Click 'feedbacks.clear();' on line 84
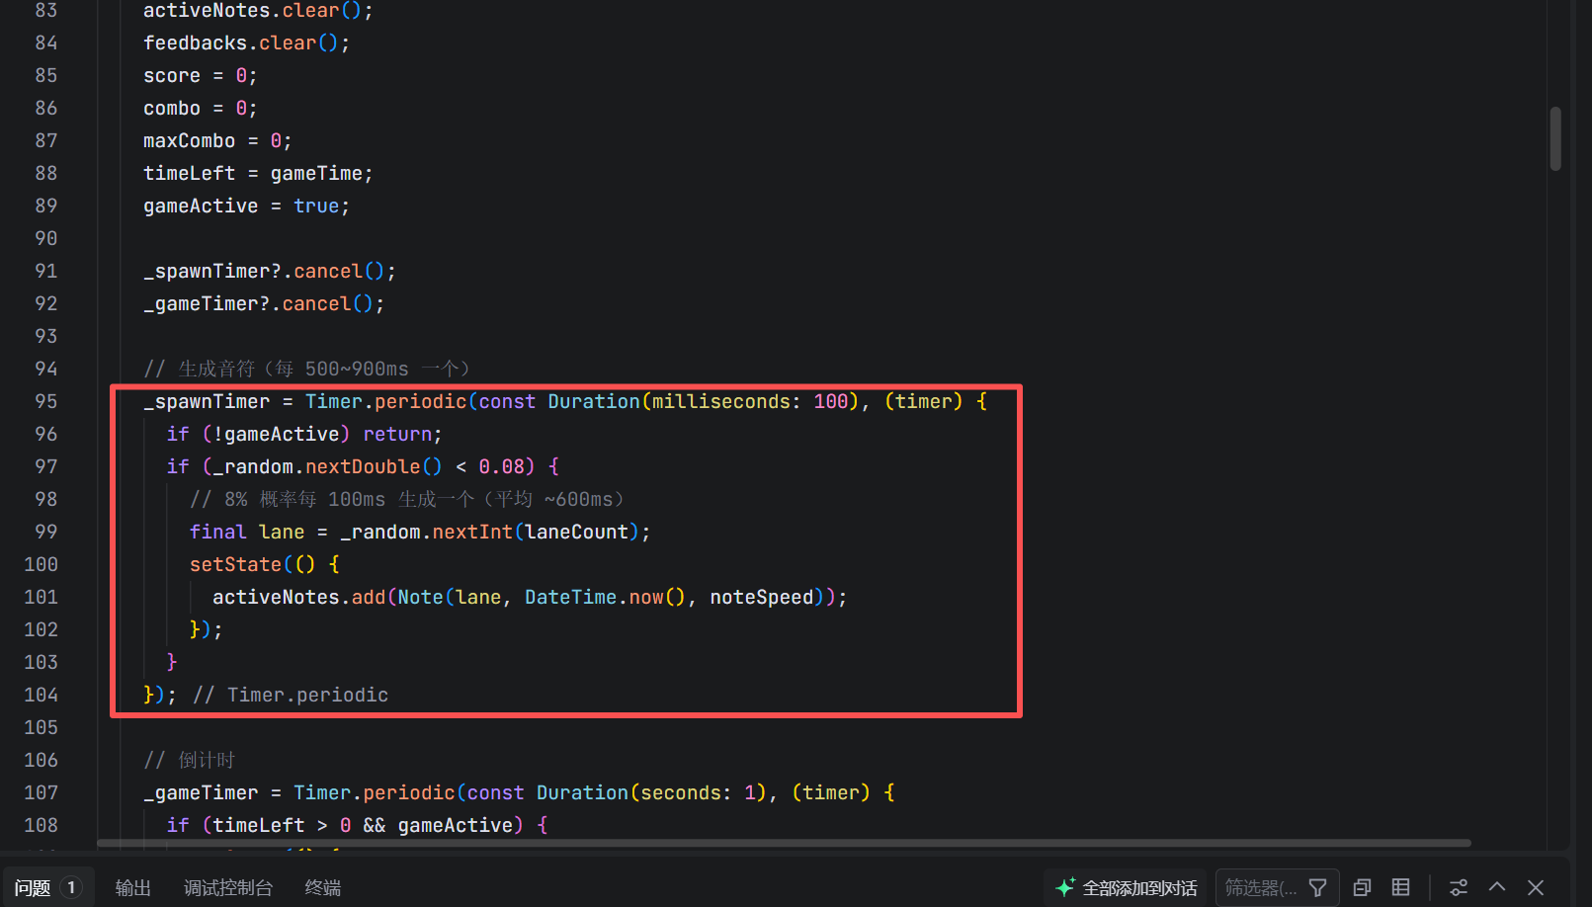1592x907 pixels. [x=246, y=42]
